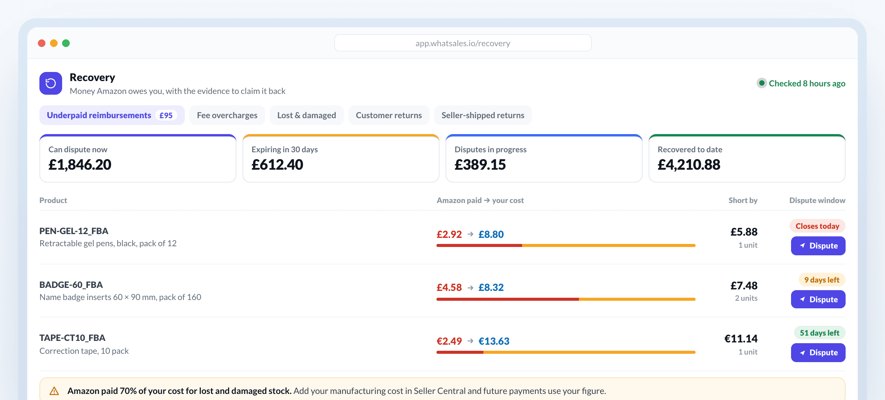Click the £5.88 short-by amount
The width and height of the screenshot is (885, 400).
744,232
